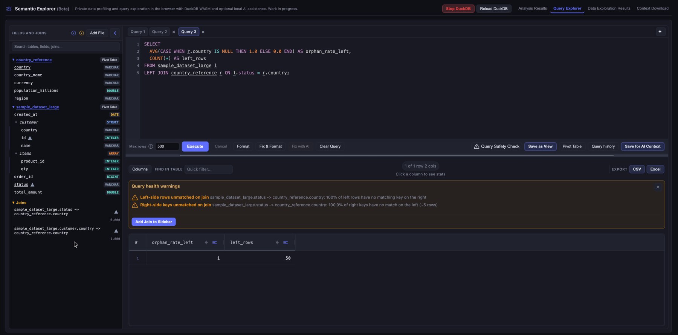The image size is (678, 335).
Task: Click the Execute button
Action: 195,146
